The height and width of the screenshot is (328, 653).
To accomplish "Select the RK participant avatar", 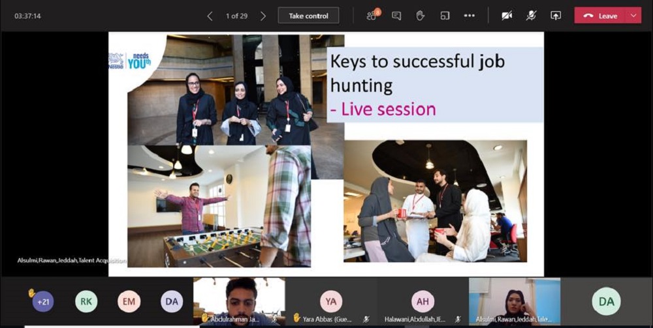I will tap(86, 301).
